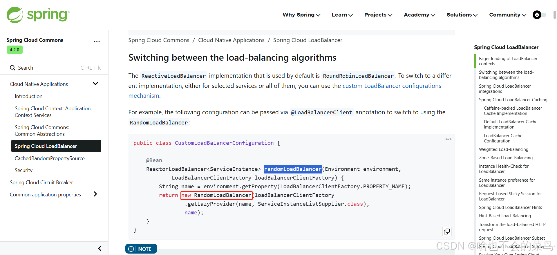This screenshot has width=557, height=255.
Task: Open the Security page
Action: [x=23, y=170]
